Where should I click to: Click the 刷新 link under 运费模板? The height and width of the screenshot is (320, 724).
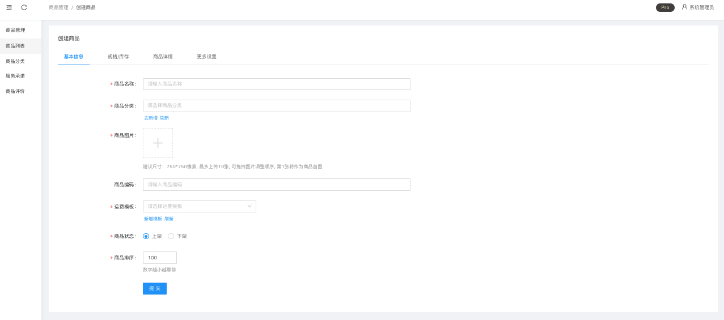pyautogui.click(x=169, y=219)
